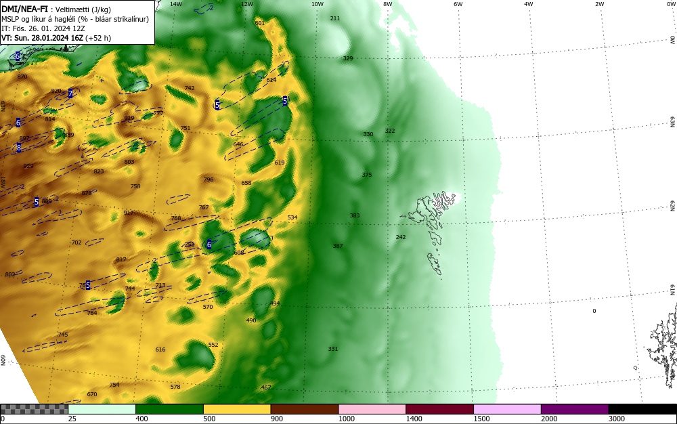Click the CAPE value 796
The height and width of the screenshot is (424, 677).
point(209,179)
